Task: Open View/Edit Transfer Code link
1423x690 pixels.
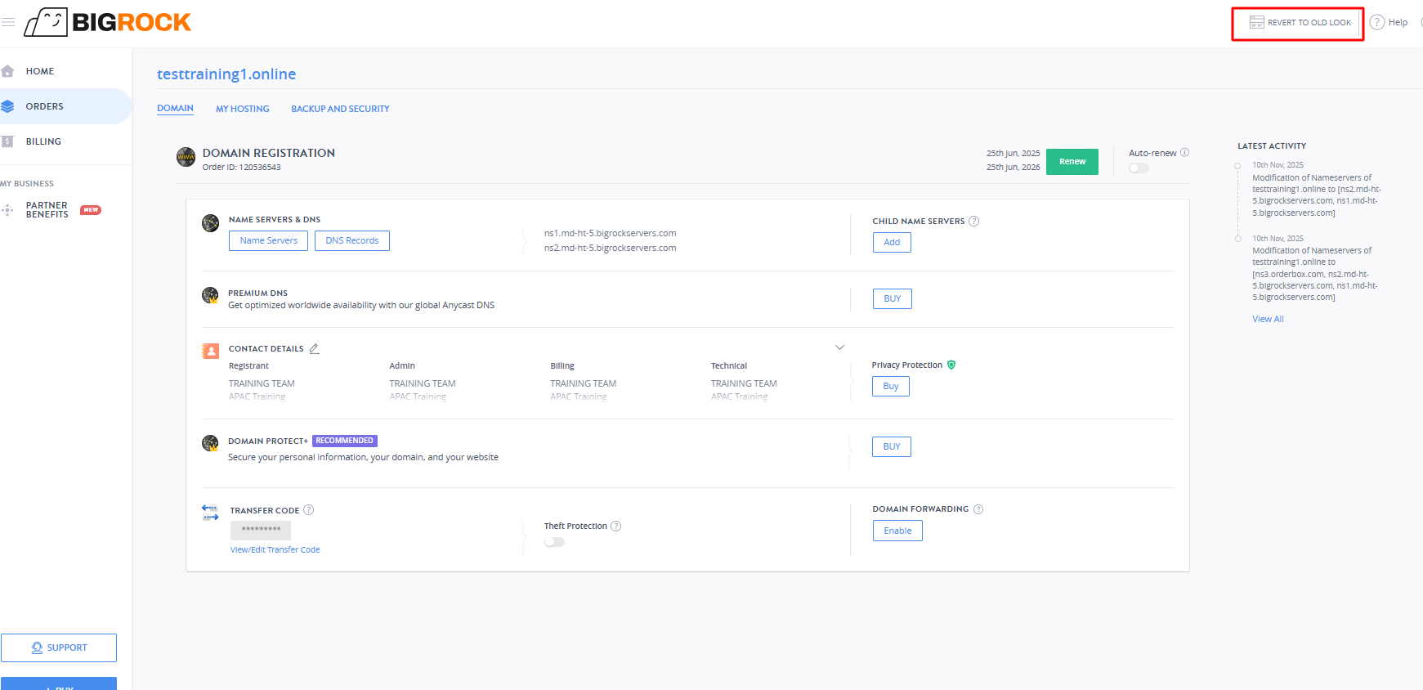Action: click(x=275, y=549)
